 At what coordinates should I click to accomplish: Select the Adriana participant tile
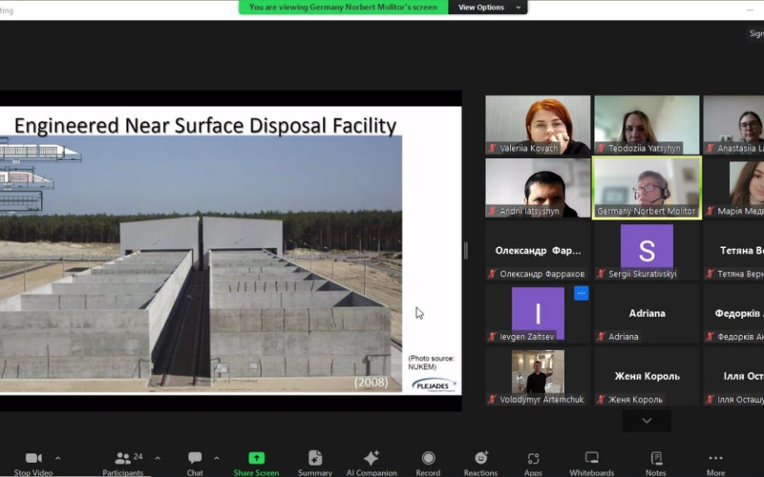pos(647,314)
